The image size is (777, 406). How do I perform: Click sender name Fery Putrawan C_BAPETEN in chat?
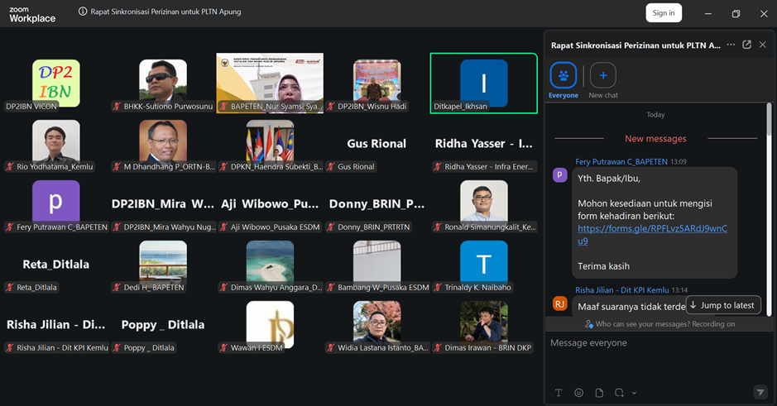click(621, 161)
